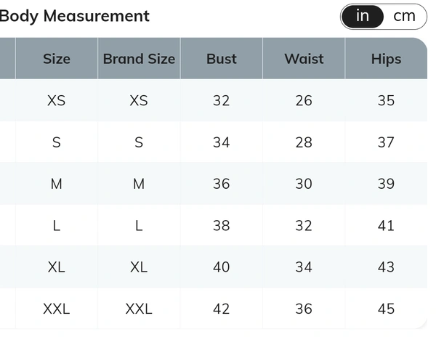Click bust value 36 for size M
436x337 pixels.
pos(221,184)
